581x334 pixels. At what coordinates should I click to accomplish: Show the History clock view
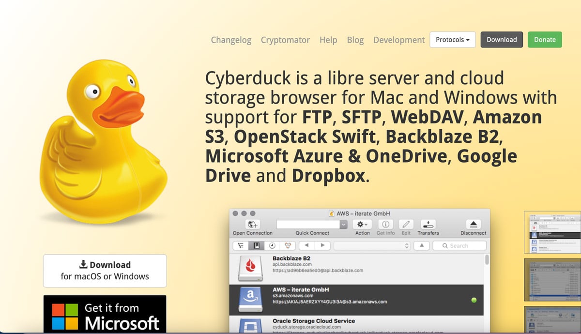pos(272,245)
